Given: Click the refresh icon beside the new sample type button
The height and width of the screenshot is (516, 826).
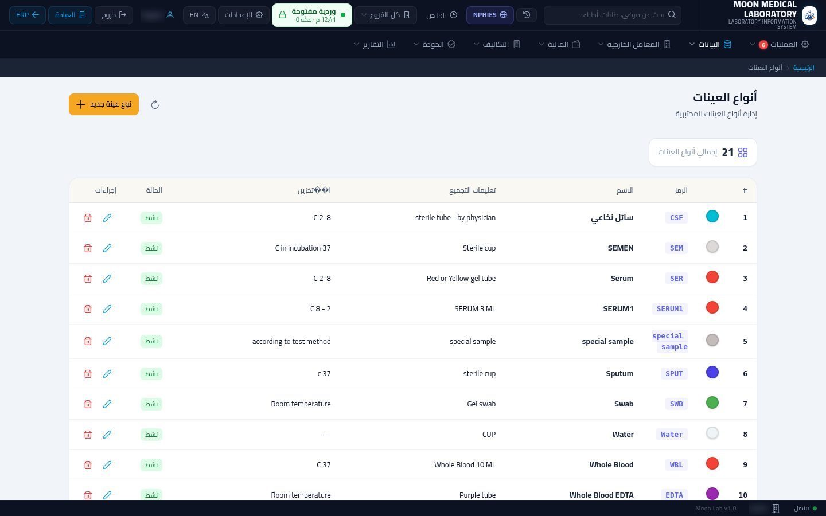Looking at the screenshot, I should click(x=155, y=104).
